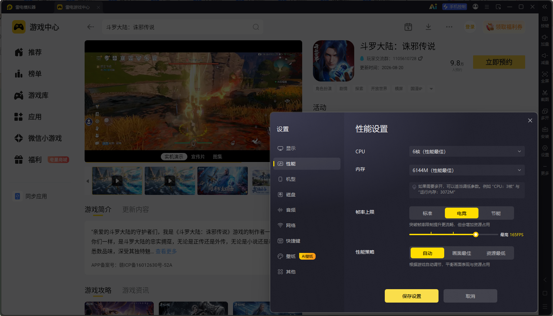This screenshot has height=316, width=553.
Task: Select 电竞 frame rate limit
Action: tap(462, 213)
